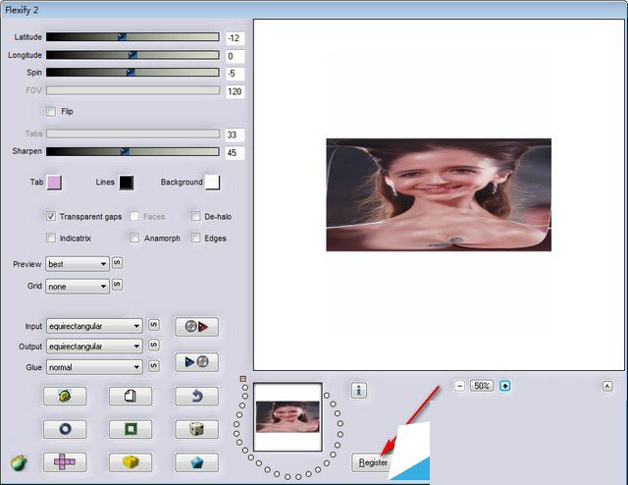This screenshot has width=628, height=485.
Task: Click the undo arrow button
Action: point(196,397)
